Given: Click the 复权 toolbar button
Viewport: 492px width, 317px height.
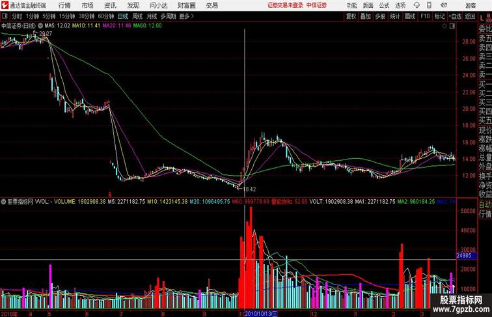Looking at the screenshot, I should (x=351, y=16).
